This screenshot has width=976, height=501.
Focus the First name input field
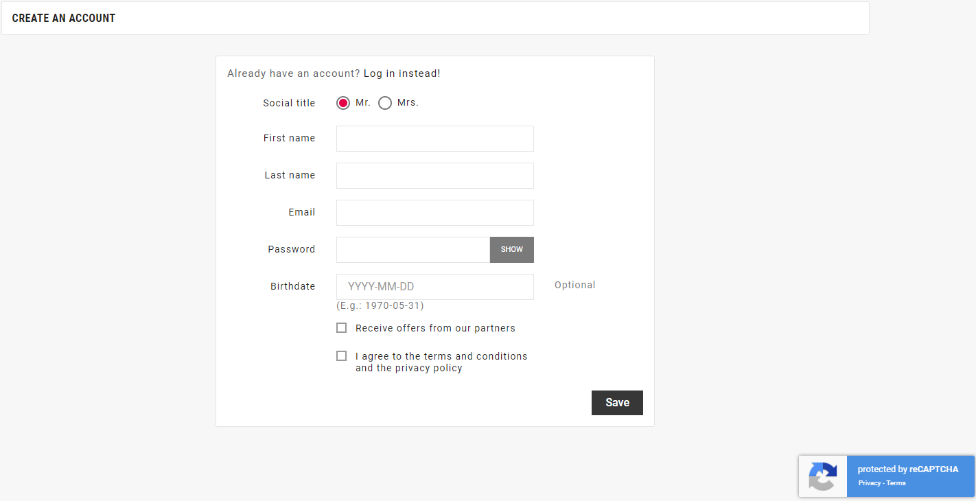(434, 139)
